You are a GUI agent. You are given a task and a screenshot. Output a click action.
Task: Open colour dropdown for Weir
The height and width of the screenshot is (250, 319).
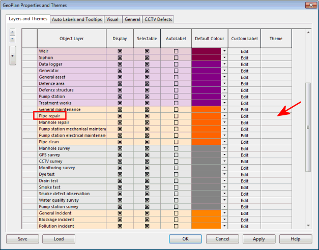point(224,51)
